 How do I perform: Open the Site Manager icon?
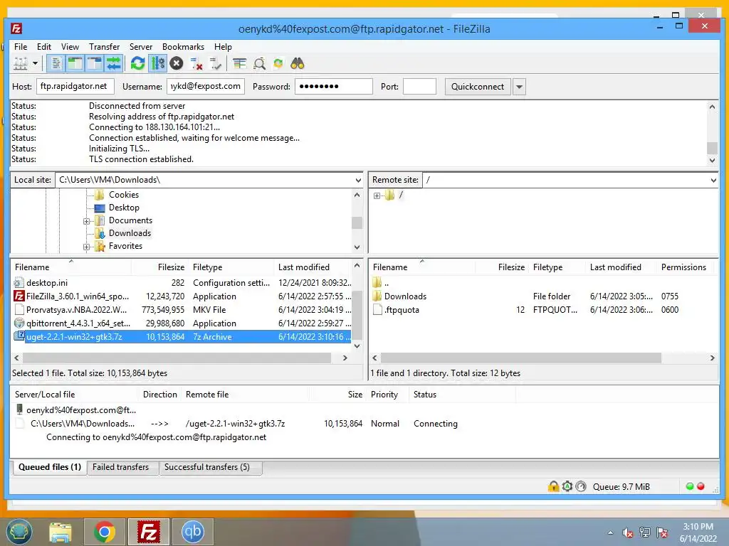(21, 63)
